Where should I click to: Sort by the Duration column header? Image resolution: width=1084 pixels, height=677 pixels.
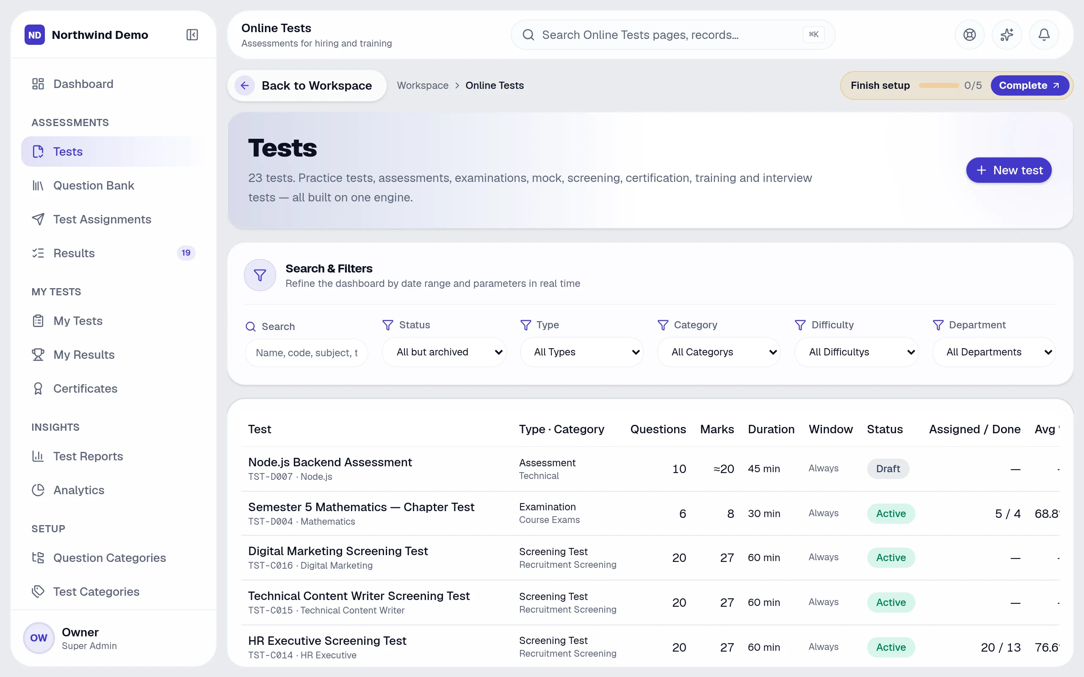click(x=771, y=429)
